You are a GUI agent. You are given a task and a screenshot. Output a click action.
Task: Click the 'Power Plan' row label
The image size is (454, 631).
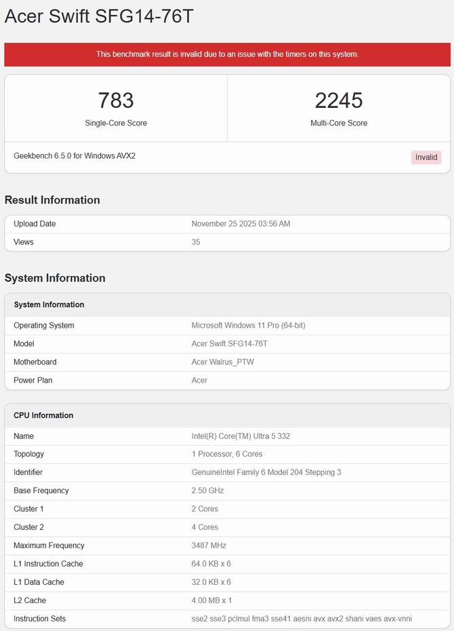coord(33,380)
